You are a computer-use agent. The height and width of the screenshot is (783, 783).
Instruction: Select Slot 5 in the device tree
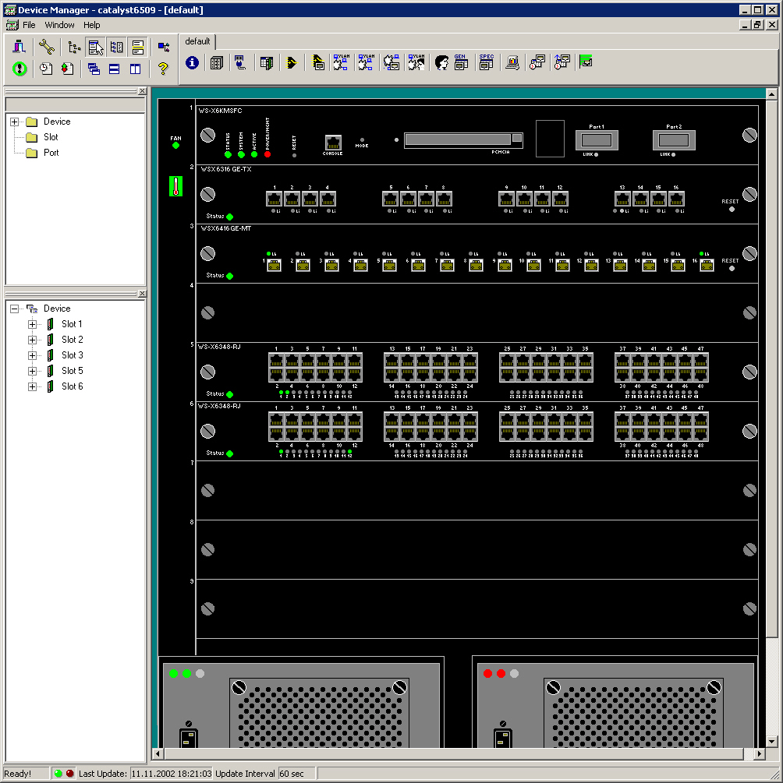(x=72, y=371)
